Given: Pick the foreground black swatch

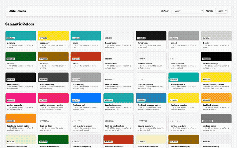Looking at the screenshot, I should click(x=151, y=36).
